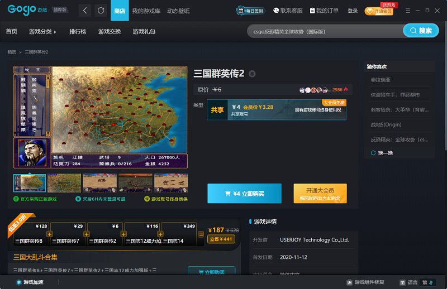Screen dimensions: 447x289
Task: Click the 立省¥441 savings badge
Action: point(221,239)
